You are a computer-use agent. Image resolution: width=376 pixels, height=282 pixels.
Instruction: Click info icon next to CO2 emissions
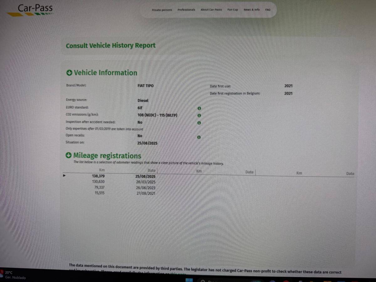coord(199,116)
